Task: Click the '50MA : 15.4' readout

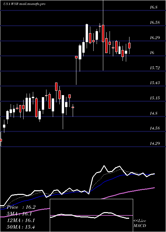Action: (x=21, y=227)
